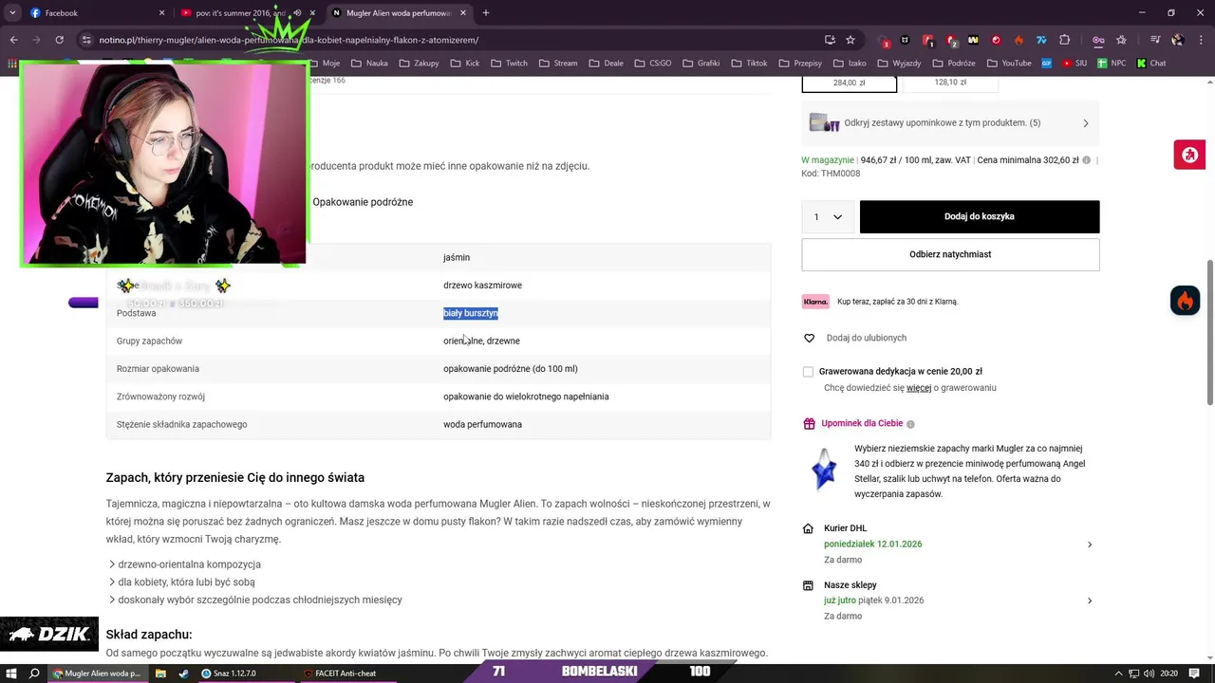Open the Chrome three-dot menu
This screenshot has width=1215, height=683.
click(x=1201, y=40)
